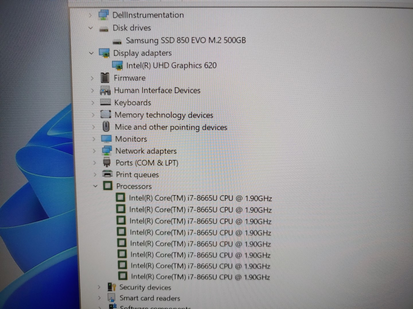Select the Firmware label
This screenshot has height=309, width=413.
tap(130, 78)
